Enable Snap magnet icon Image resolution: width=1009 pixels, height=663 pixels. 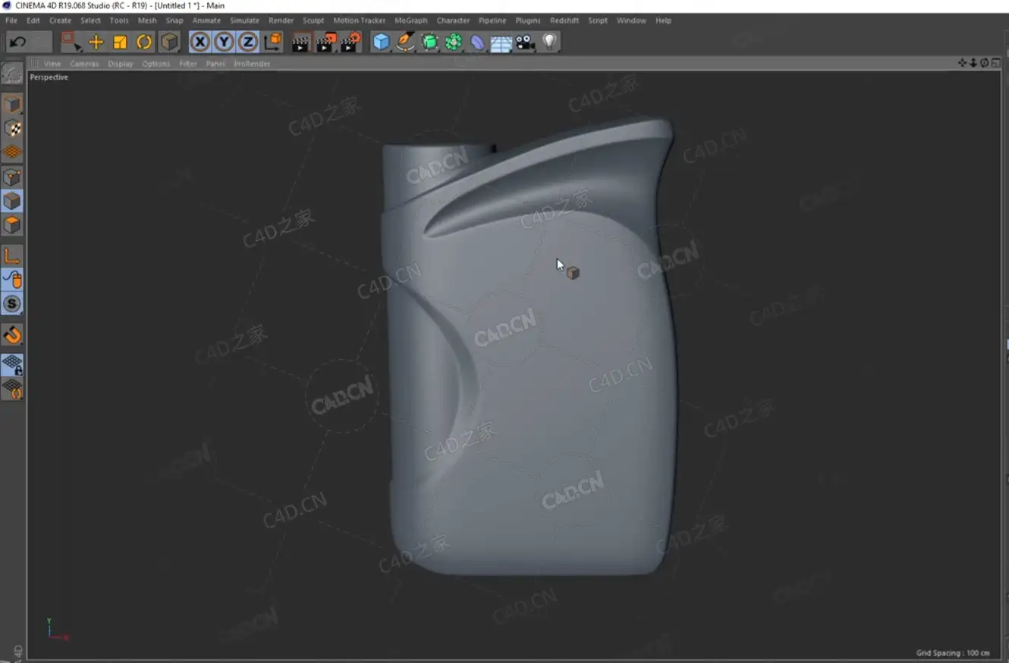tap(11, 334)
